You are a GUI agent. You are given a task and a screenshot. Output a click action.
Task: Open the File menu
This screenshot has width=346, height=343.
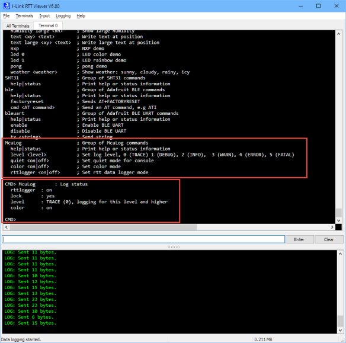[7, 16]
